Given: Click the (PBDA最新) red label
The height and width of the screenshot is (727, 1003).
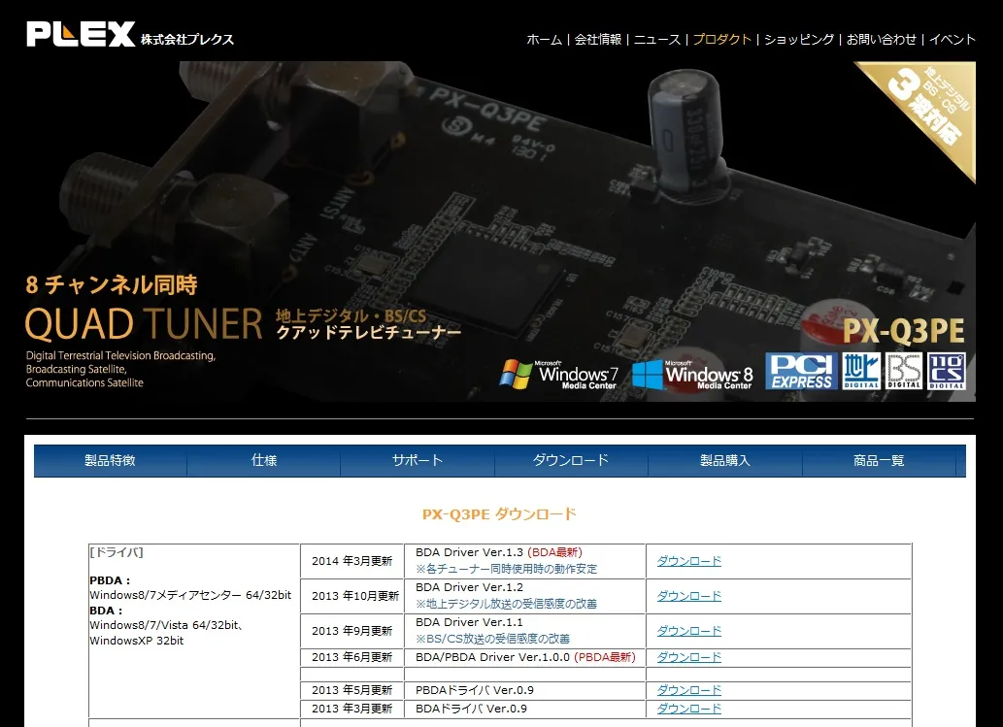Looking at the screenshot, I should click(605, 657).
